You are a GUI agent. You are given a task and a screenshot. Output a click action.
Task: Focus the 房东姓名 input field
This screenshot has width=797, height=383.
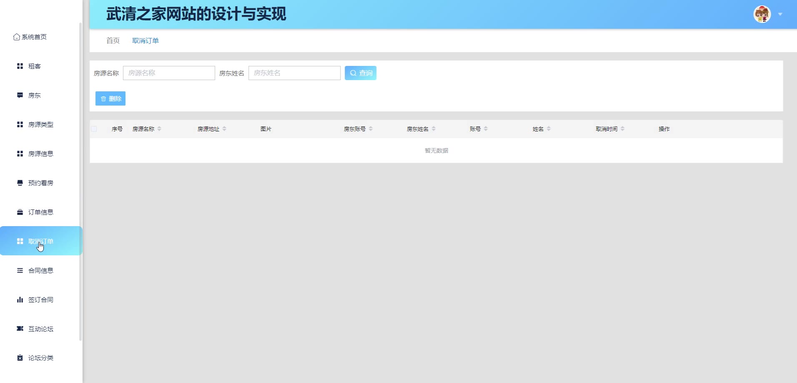pos(294,73)
